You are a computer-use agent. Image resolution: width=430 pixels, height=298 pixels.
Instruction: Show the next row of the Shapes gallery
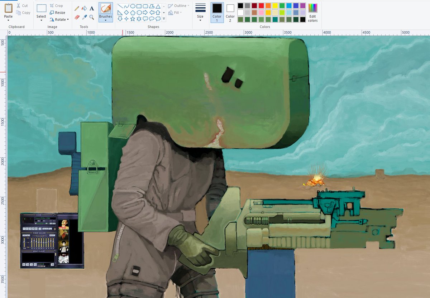164,13
